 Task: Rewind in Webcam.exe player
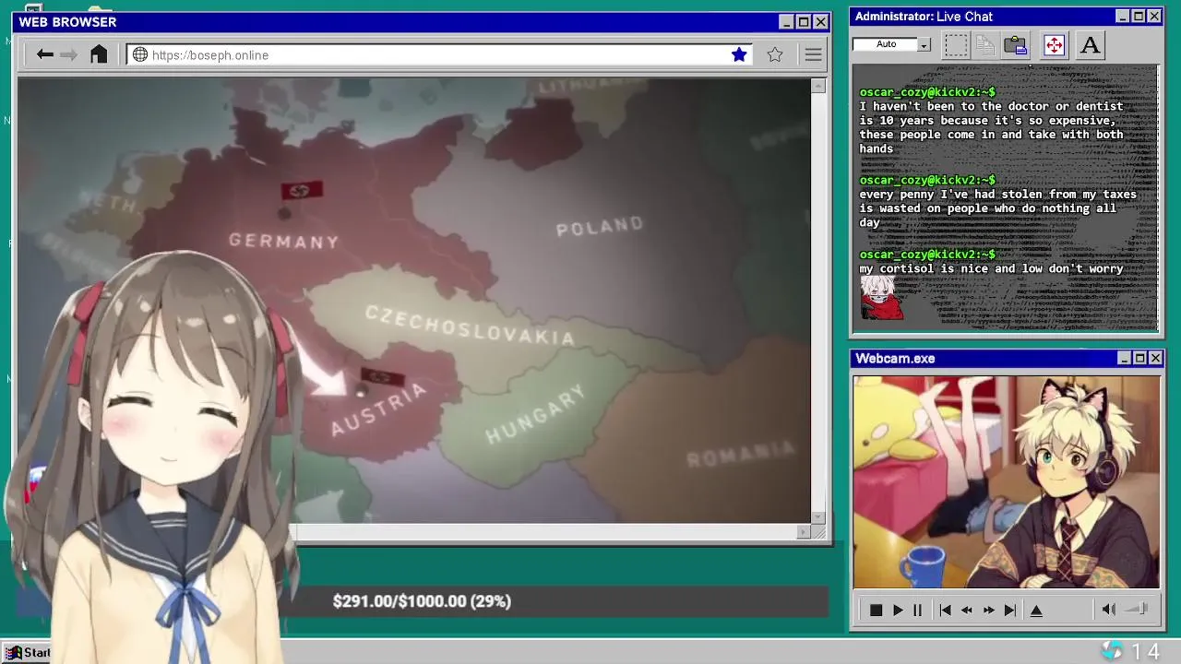(x=967, y=610)
